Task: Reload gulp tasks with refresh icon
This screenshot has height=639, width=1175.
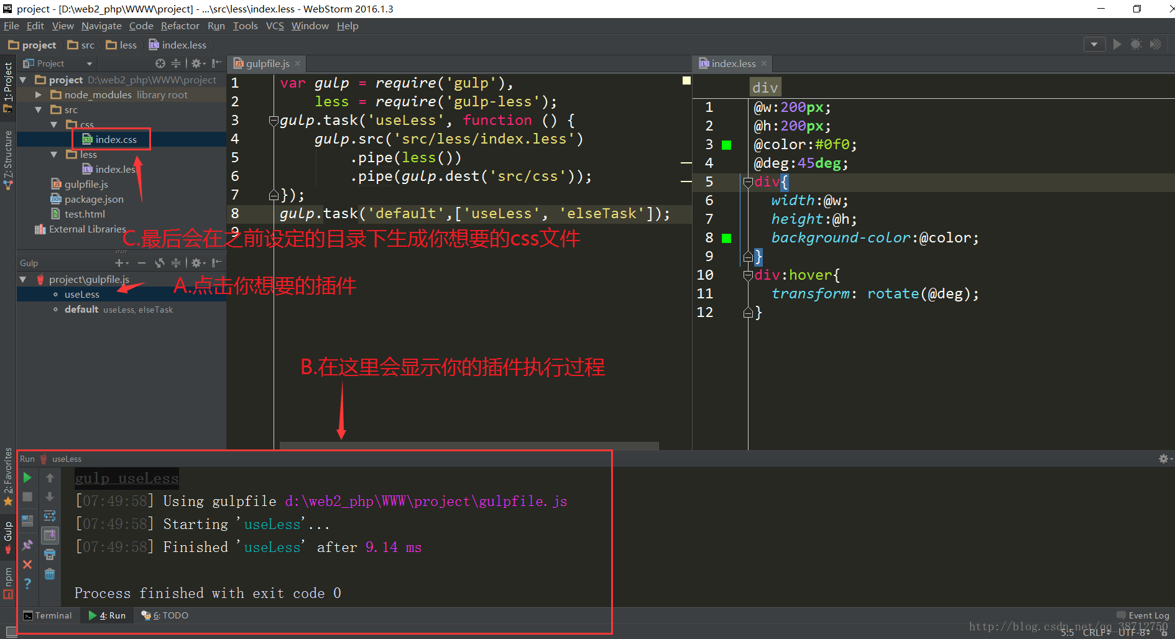Action: click(160, 263)
